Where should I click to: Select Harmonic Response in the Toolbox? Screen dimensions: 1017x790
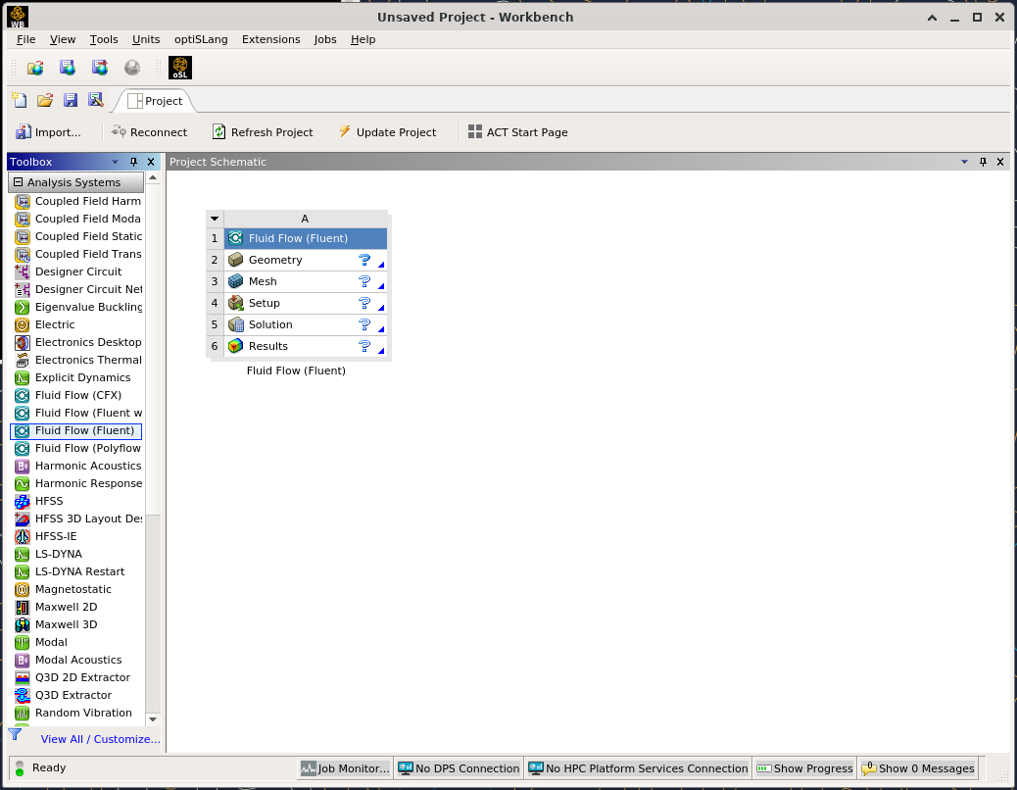[x=88, y=483]
